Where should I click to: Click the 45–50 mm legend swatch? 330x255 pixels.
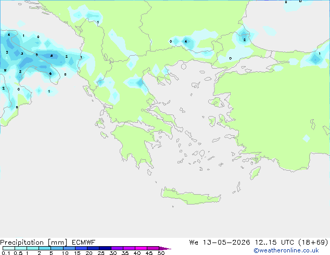click(x=153, y=248)
